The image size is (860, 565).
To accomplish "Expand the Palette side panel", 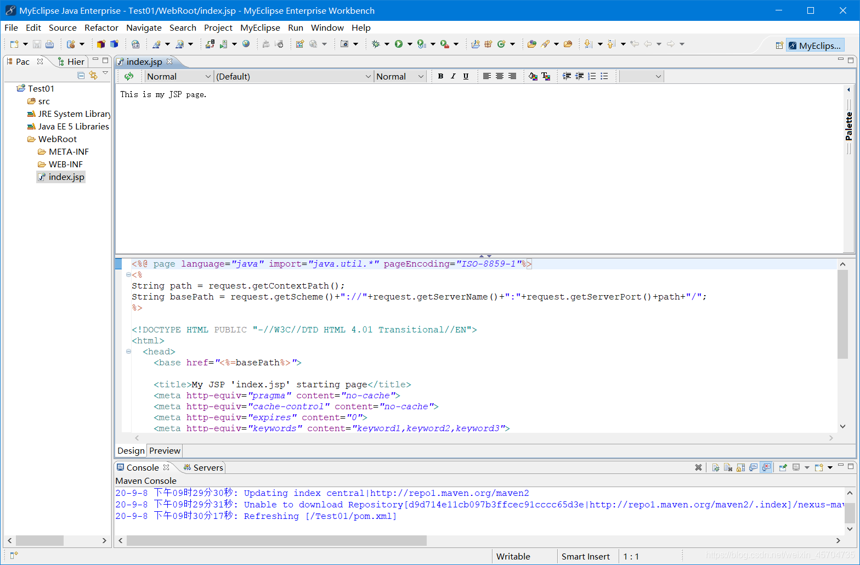I will pyautogui.click(x=848, y=89).
